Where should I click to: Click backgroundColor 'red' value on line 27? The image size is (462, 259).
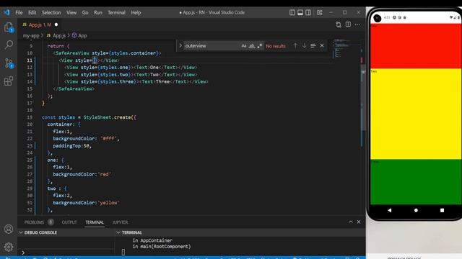(105, 174)
